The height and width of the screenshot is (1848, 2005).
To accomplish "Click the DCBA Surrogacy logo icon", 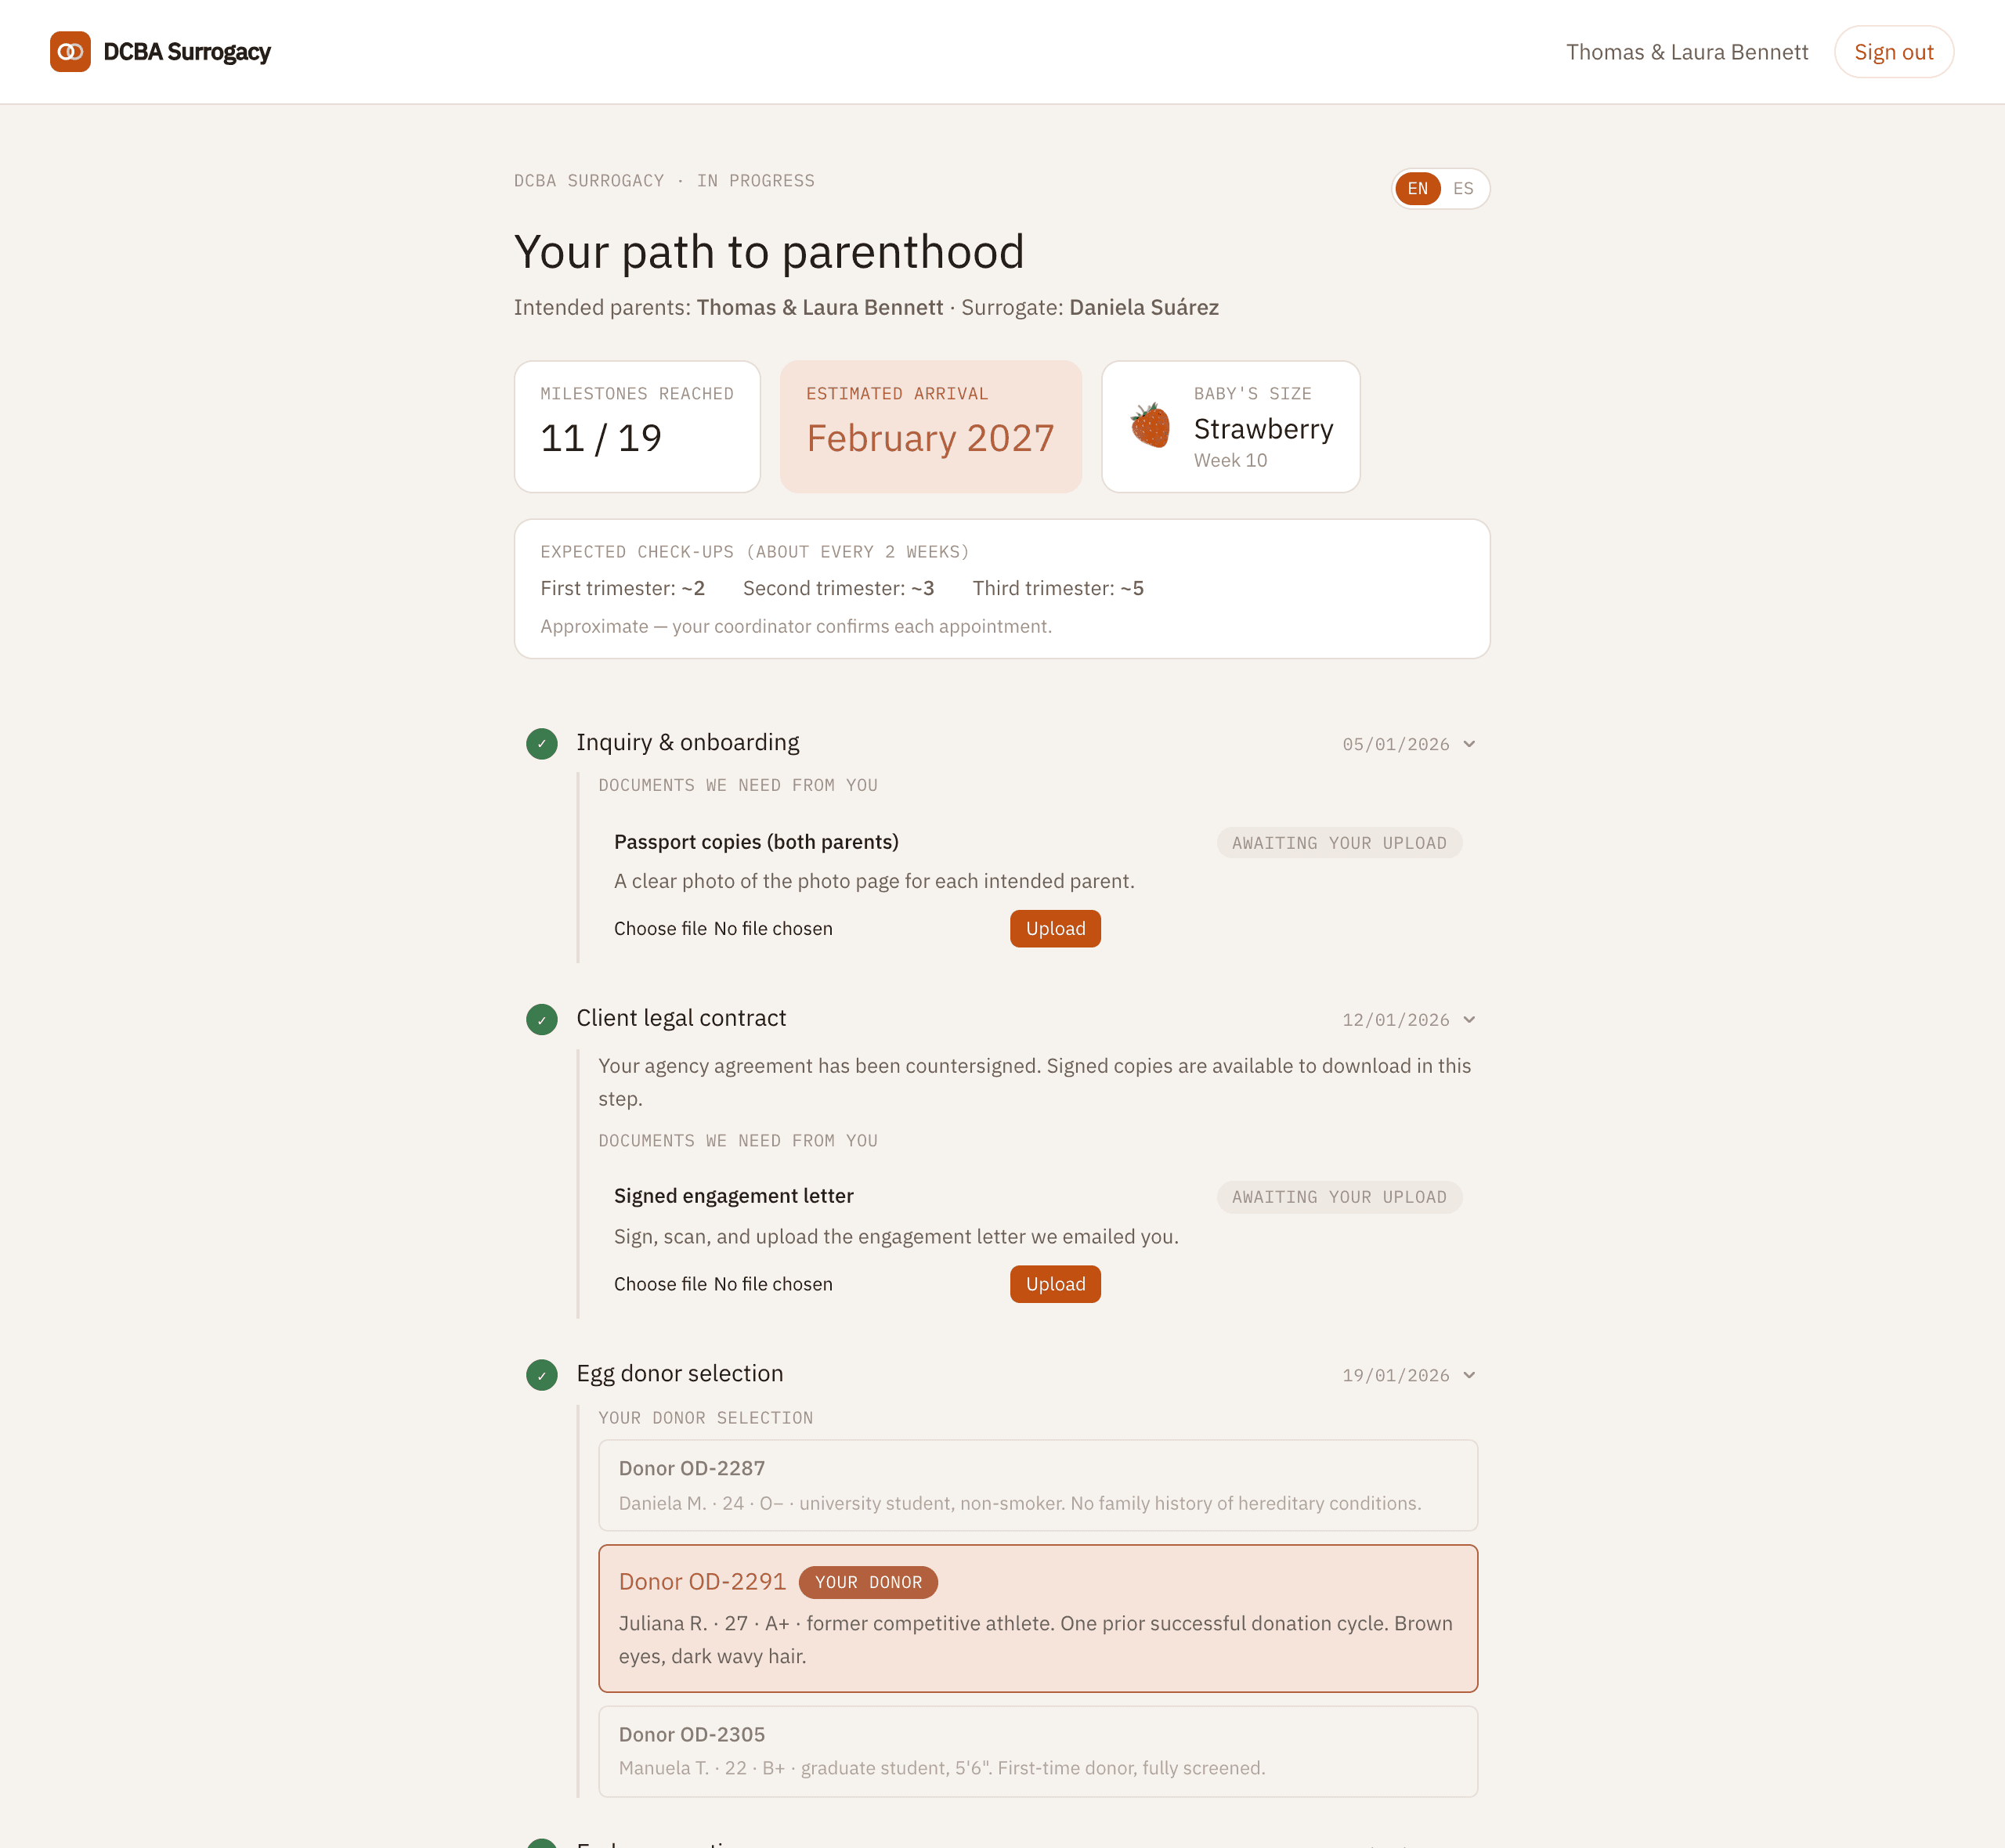I will [x=70, y=52].
